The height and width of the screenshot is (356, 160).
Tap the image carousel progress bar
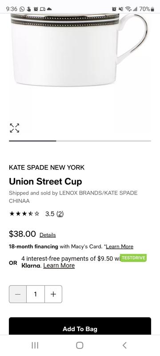click(80, 141)
